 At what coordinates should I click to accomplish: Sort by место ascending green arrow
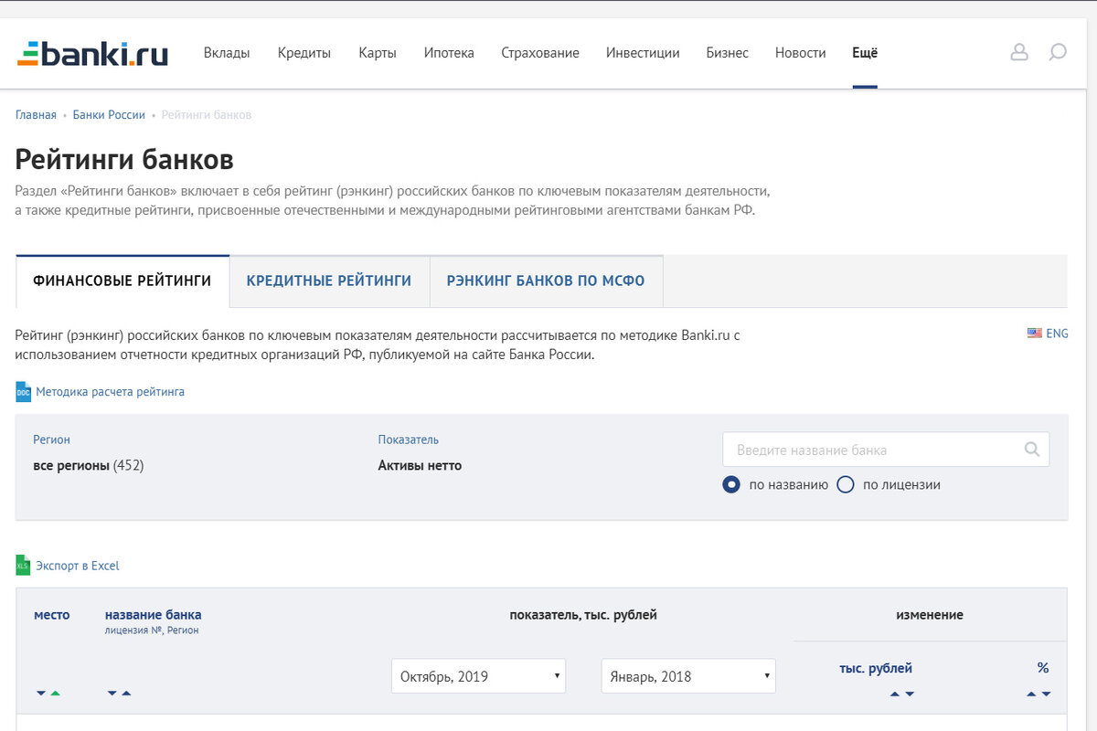point(56,694)
